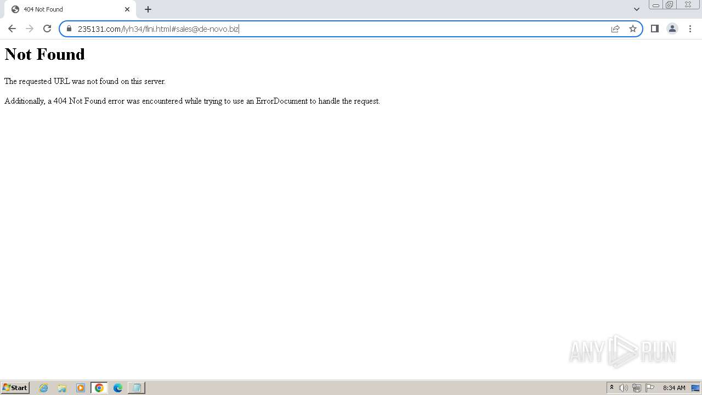The width and height of the screenshot is (702, 395).
Task: Show desktop via tray corner button
Action: [x=695, y=388]
